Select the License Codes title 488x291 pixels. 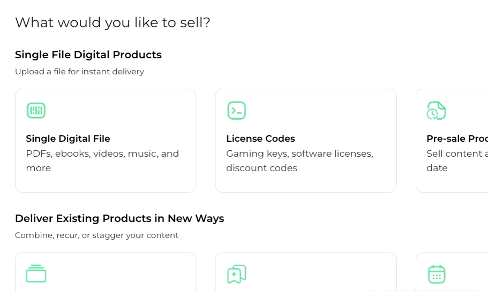260,139
